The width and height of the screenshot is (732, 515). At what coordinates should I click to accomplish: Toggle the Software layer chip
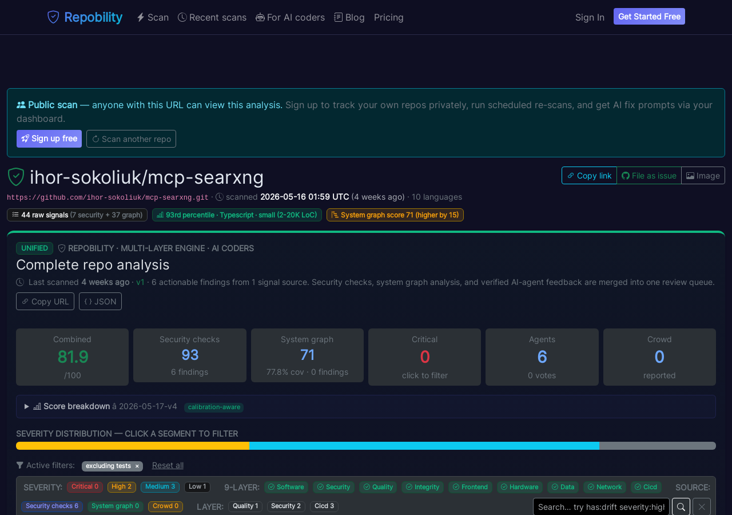(286, 487)
